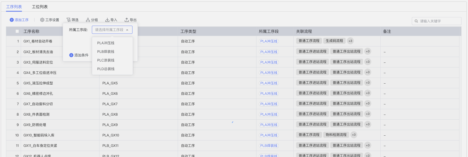468x157 pixels.
Task: Click the add process plus icon
Action: coord(12,20)
